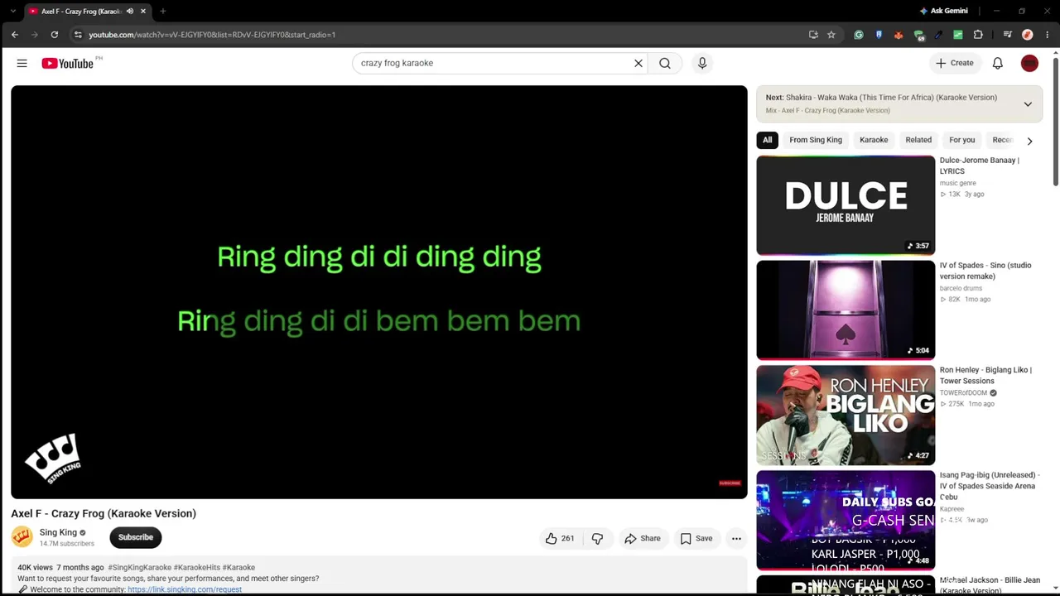Open more actions for the video
This screenshot has width=1060, height=596.
click(x=736, y=538)
